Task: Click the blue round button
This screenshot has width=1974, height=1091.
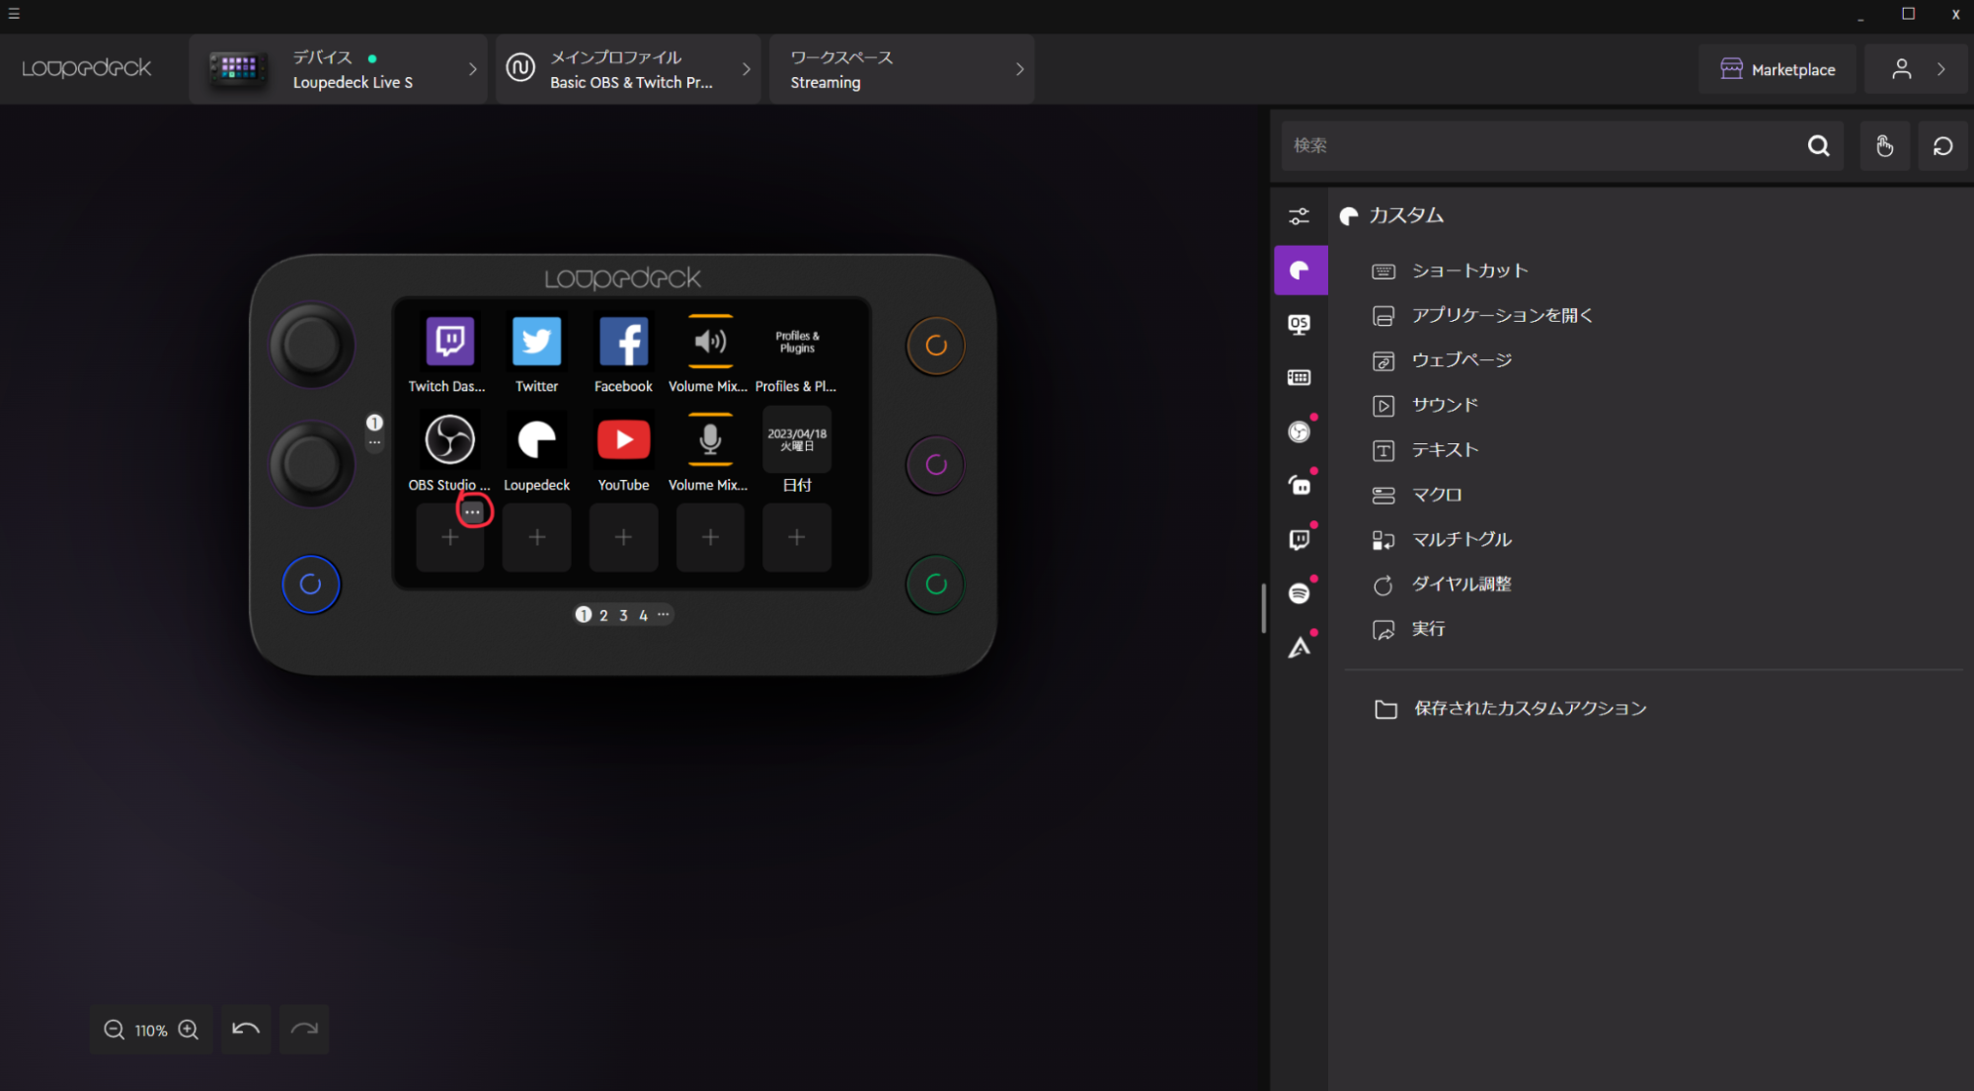Action: pyautogui.click(x=310, y=584)
